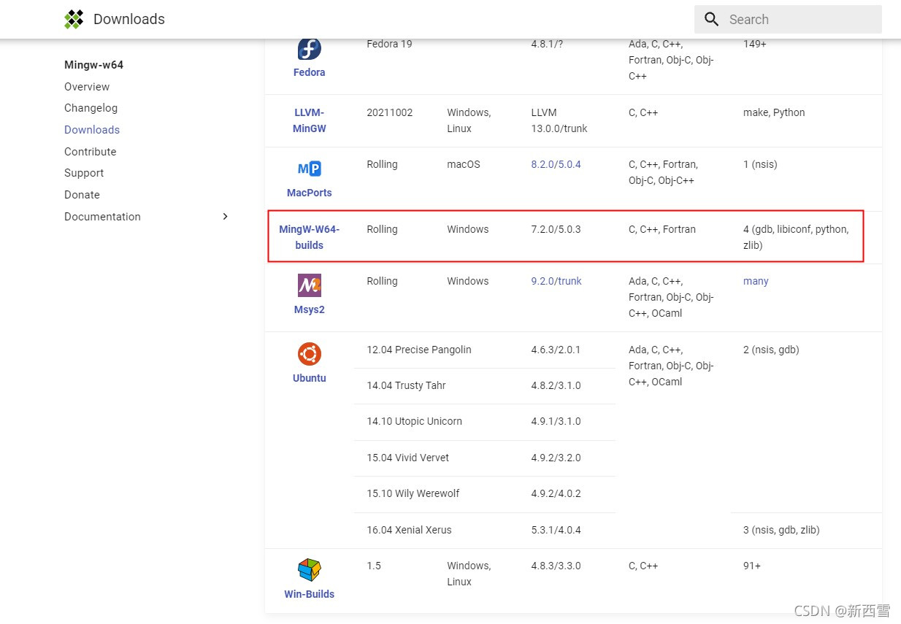Viewport: 901px width, 624px height.
Task: Select Downloads in the sidebar
Action: 92,130
